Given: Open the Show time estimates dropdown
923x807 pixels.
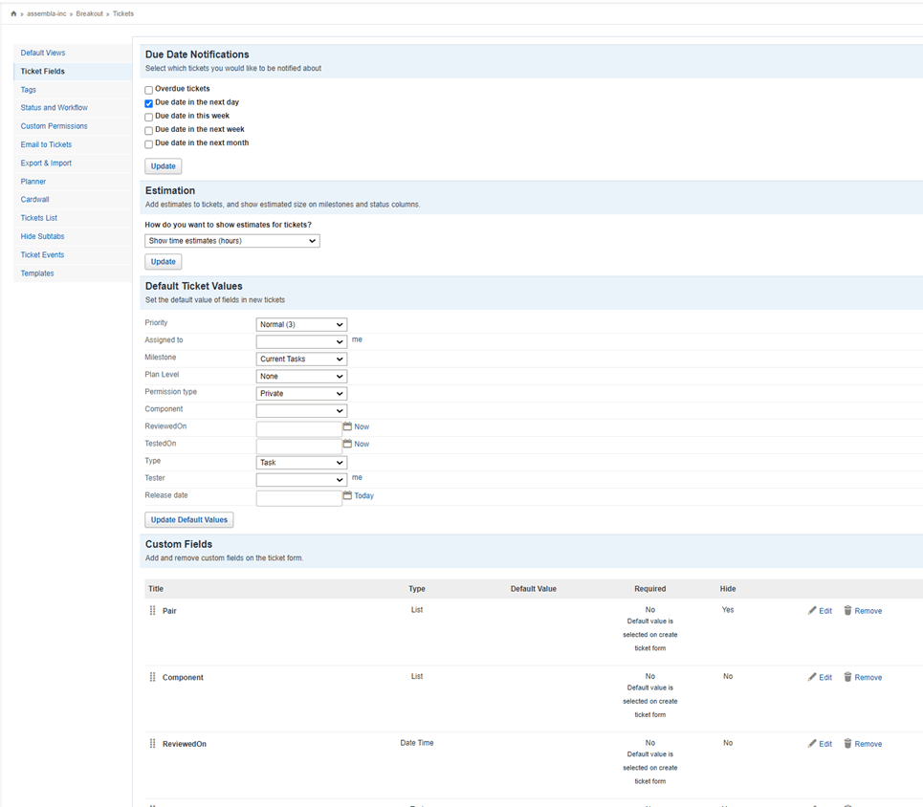Looking at the screenshot, I should click(232, 241).
